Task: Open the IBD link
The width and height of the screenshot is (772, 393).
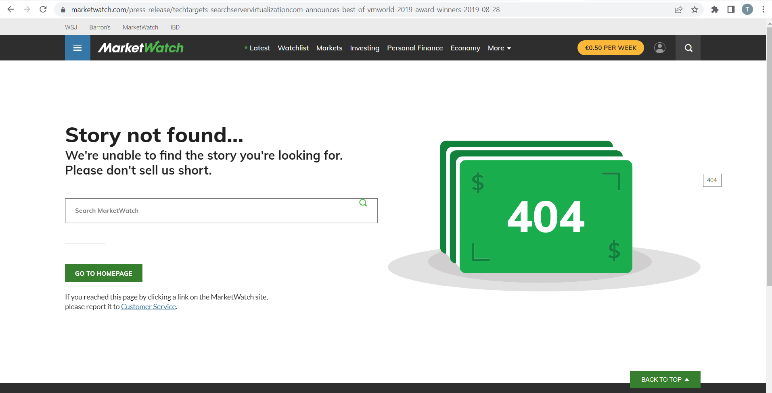Action: point(175,27)
